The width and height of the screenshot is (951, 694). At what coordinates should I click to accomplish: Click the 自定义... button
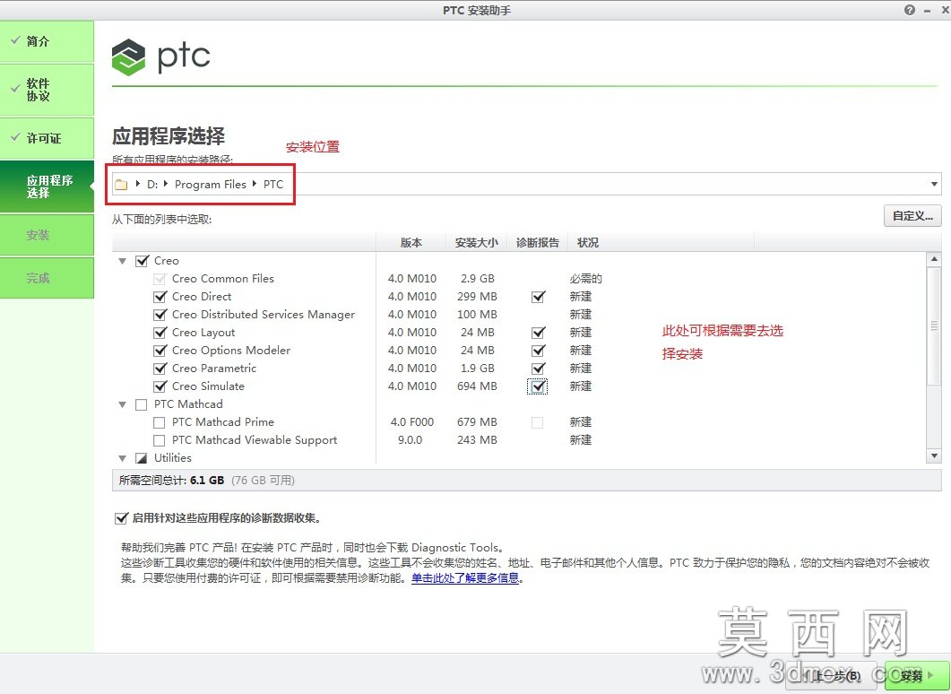(912, 216)
